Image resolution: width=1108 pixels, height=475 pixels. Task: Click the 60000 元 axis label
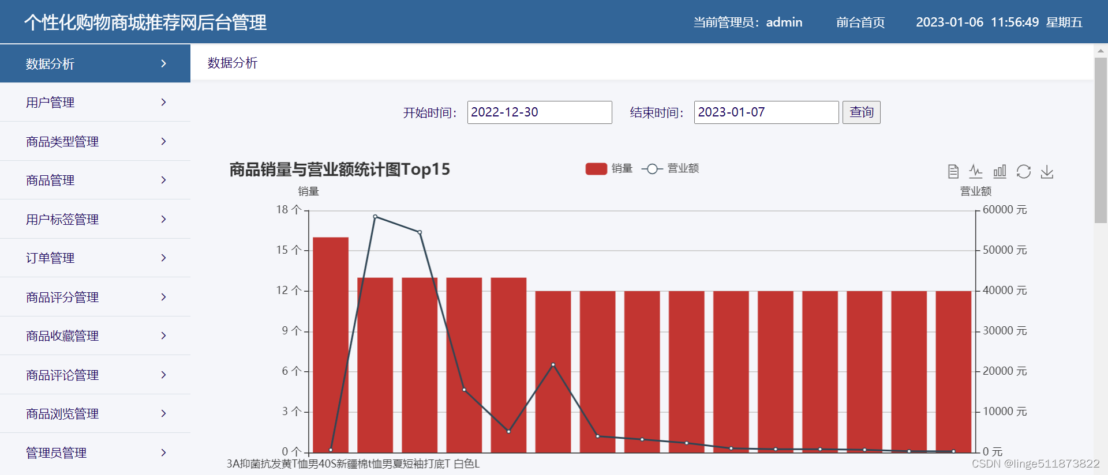[x=1005, y=210]
